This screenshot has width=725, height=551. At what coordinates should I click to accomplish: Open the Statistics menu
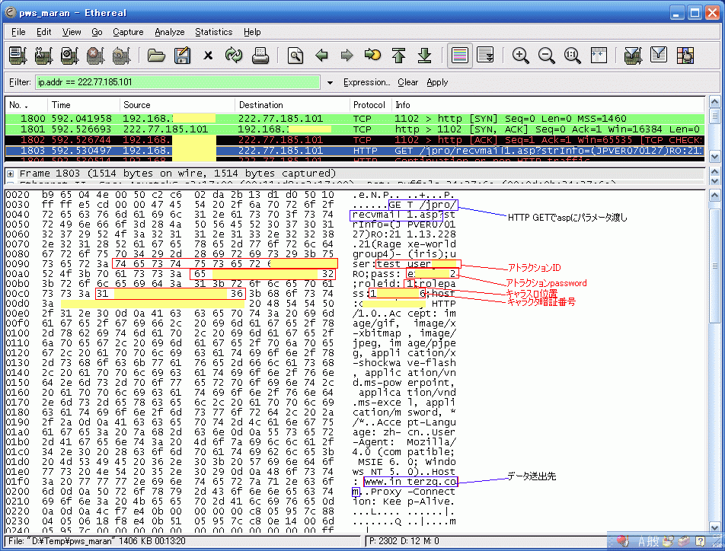point(213,32)
